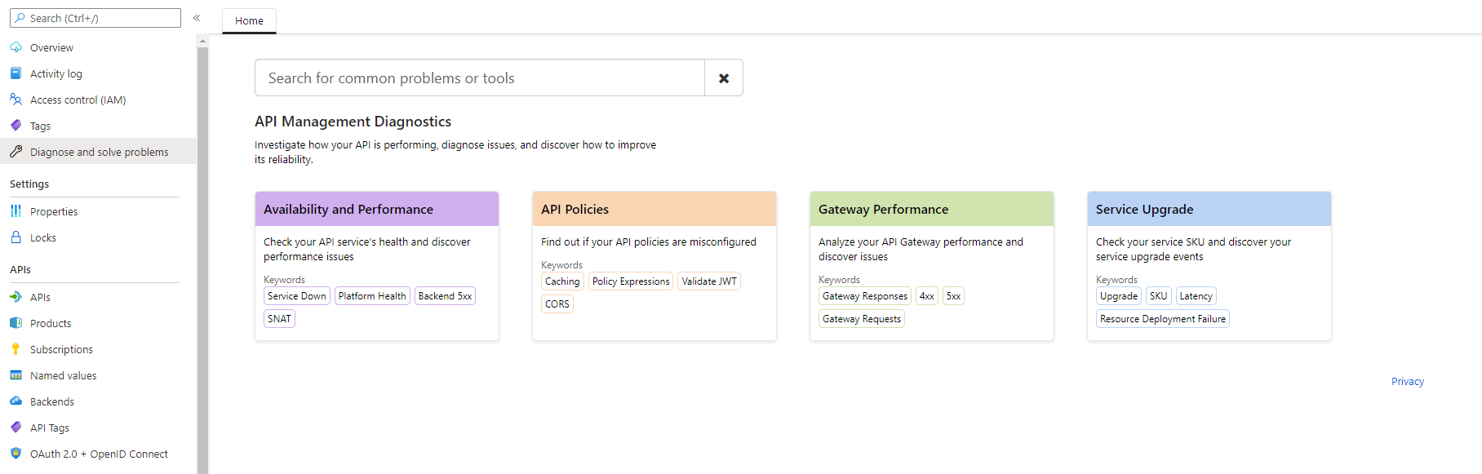Click the Diagnose wrench icon
This screenshot has height=474, width=1482.
[16, 152]
